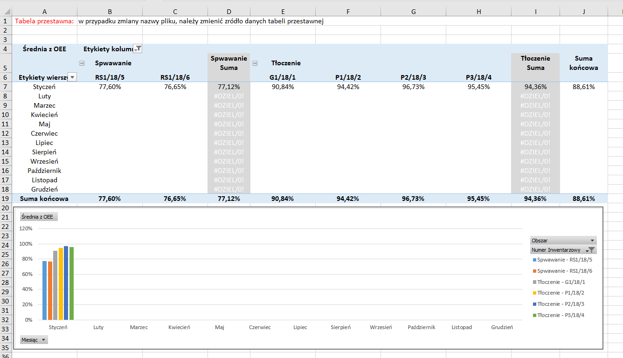
Task: Click the Numer Inwentarzowy filter button
Action: pyautogui.click(x=591, y=250)
